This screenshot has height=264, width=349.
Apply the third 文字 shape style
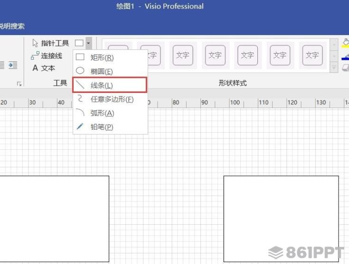click(x=183, y=55)
